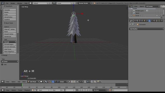The image size is (165, 93).
Task: Click the Smooth Vertex button
Action: point(10,34)
